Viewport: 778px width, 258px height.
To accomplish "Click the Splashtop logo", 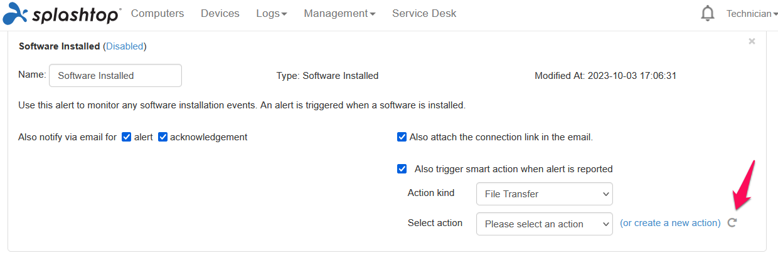I will coord(61,13).
